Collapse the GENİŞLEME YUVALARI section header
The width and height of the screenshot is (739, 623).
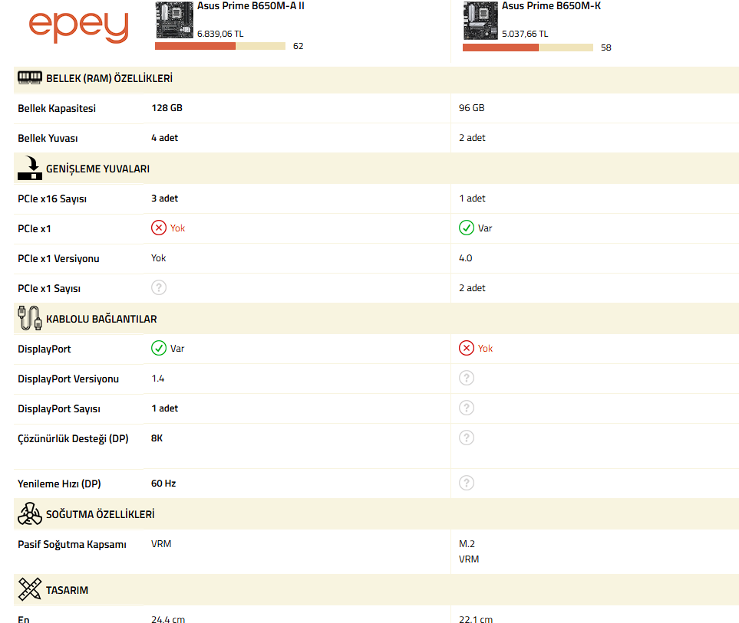pos(376,169)
